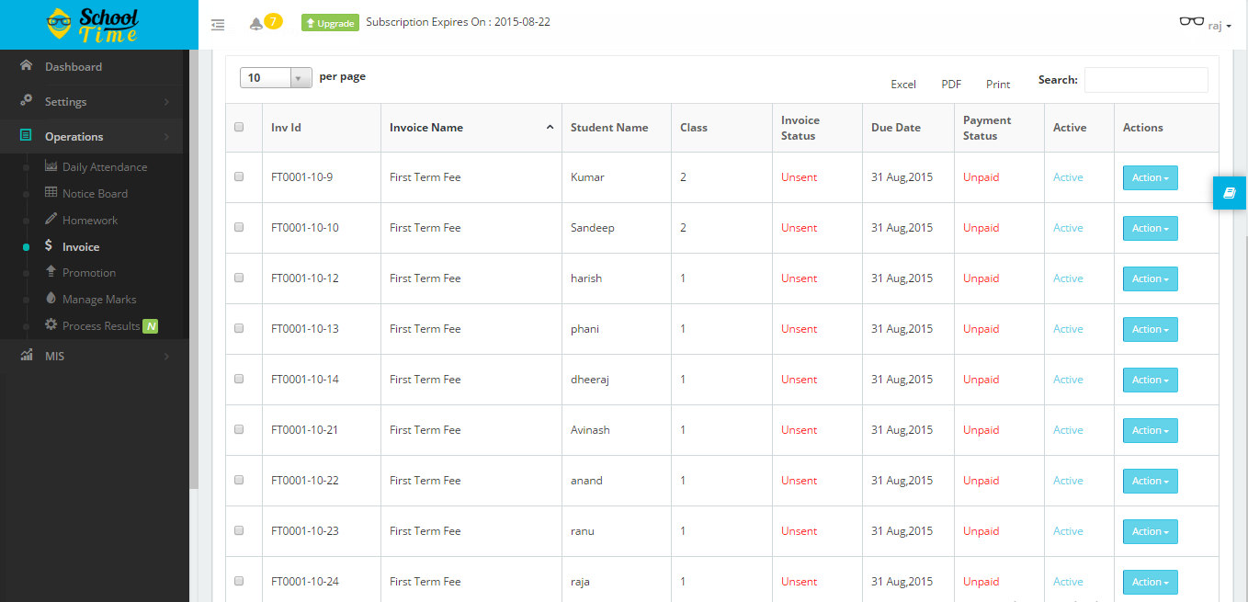The height and width of the screenshot is (602, 1248).
Task: Tick the select-all header checkbox
Action: pyautogui.click(x=239, y=127)
